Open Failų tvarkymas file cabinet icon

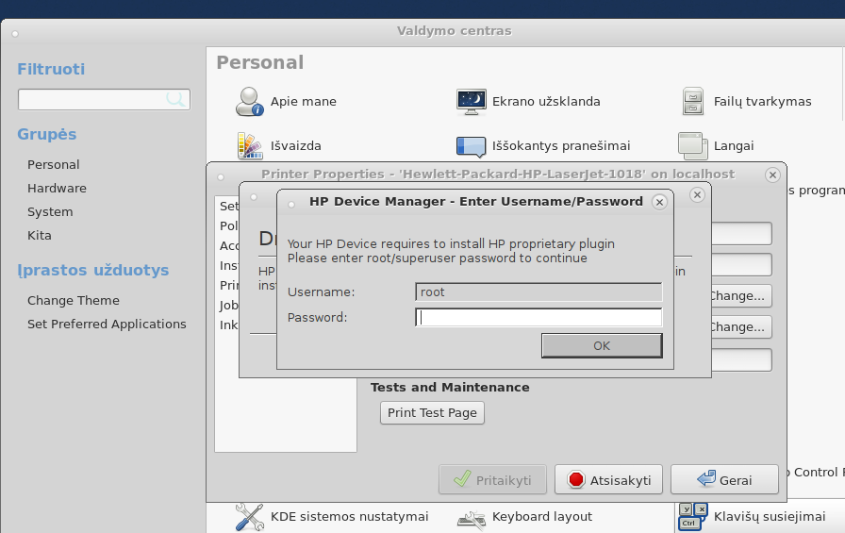point(693,101)
